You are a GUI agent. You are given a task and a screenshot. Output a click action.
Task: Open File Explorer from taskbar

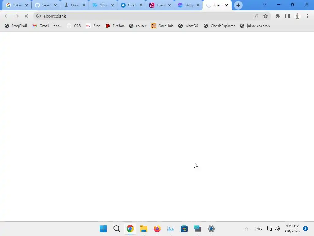pyautogui.click(x=144, y=229)
